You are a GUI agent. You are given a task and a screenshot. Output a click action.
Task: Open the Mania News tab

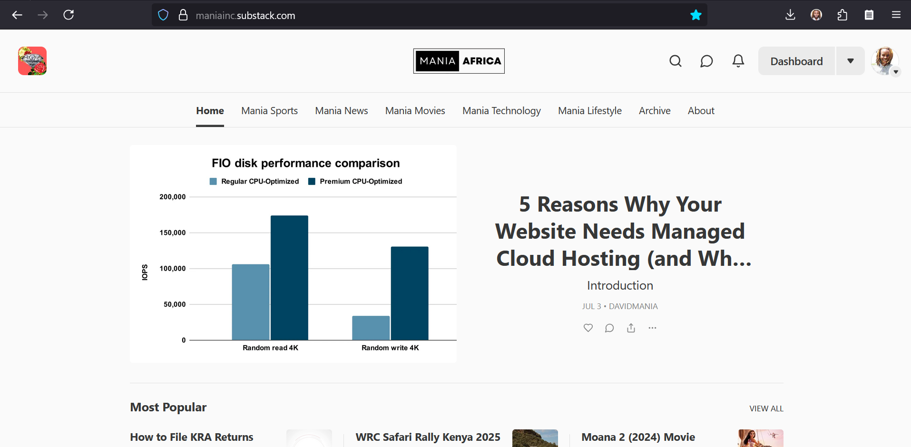coord(342,111)
